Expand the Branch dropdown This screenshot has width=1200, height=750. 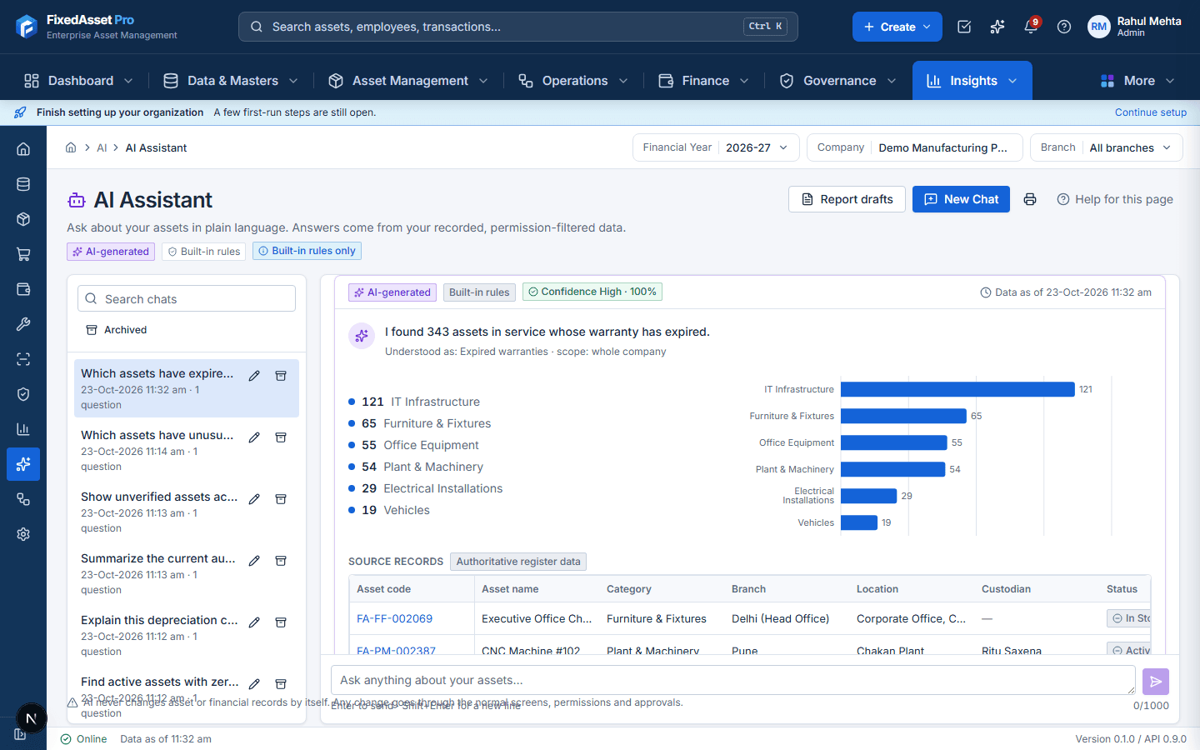(1107, 147)
